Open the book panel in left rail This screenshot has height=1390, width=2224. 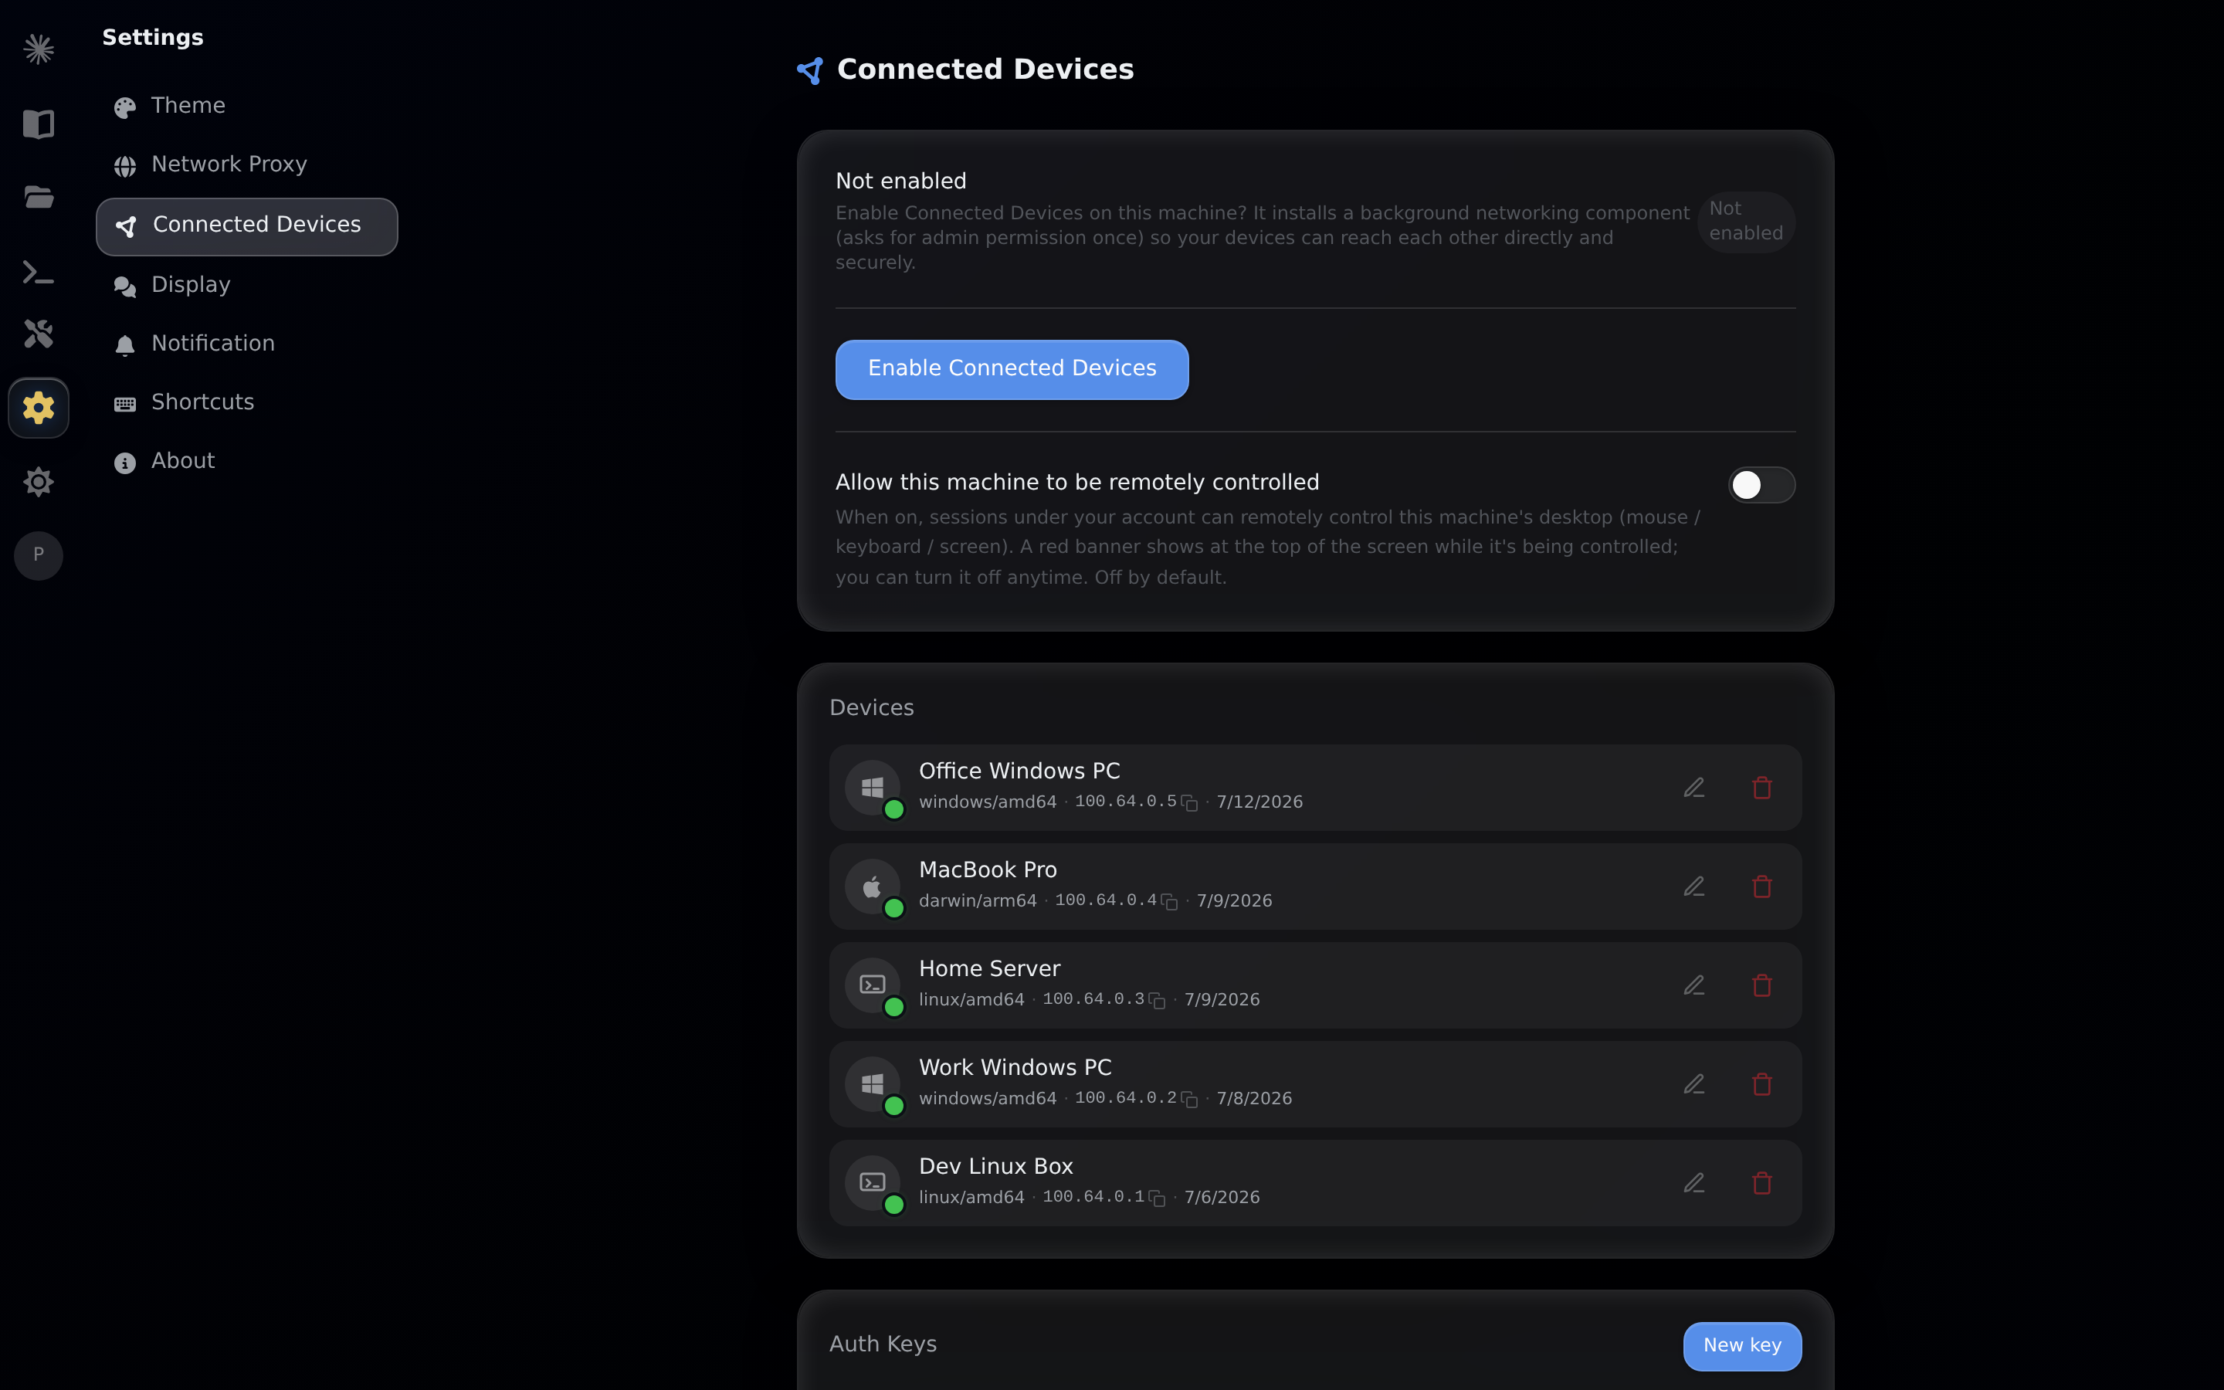click(x=39, y=124)
